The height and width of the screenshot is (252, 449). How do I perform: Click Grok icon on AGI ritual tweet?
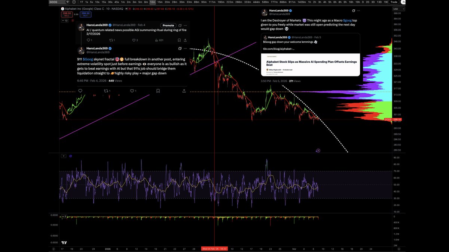[180, 25]
